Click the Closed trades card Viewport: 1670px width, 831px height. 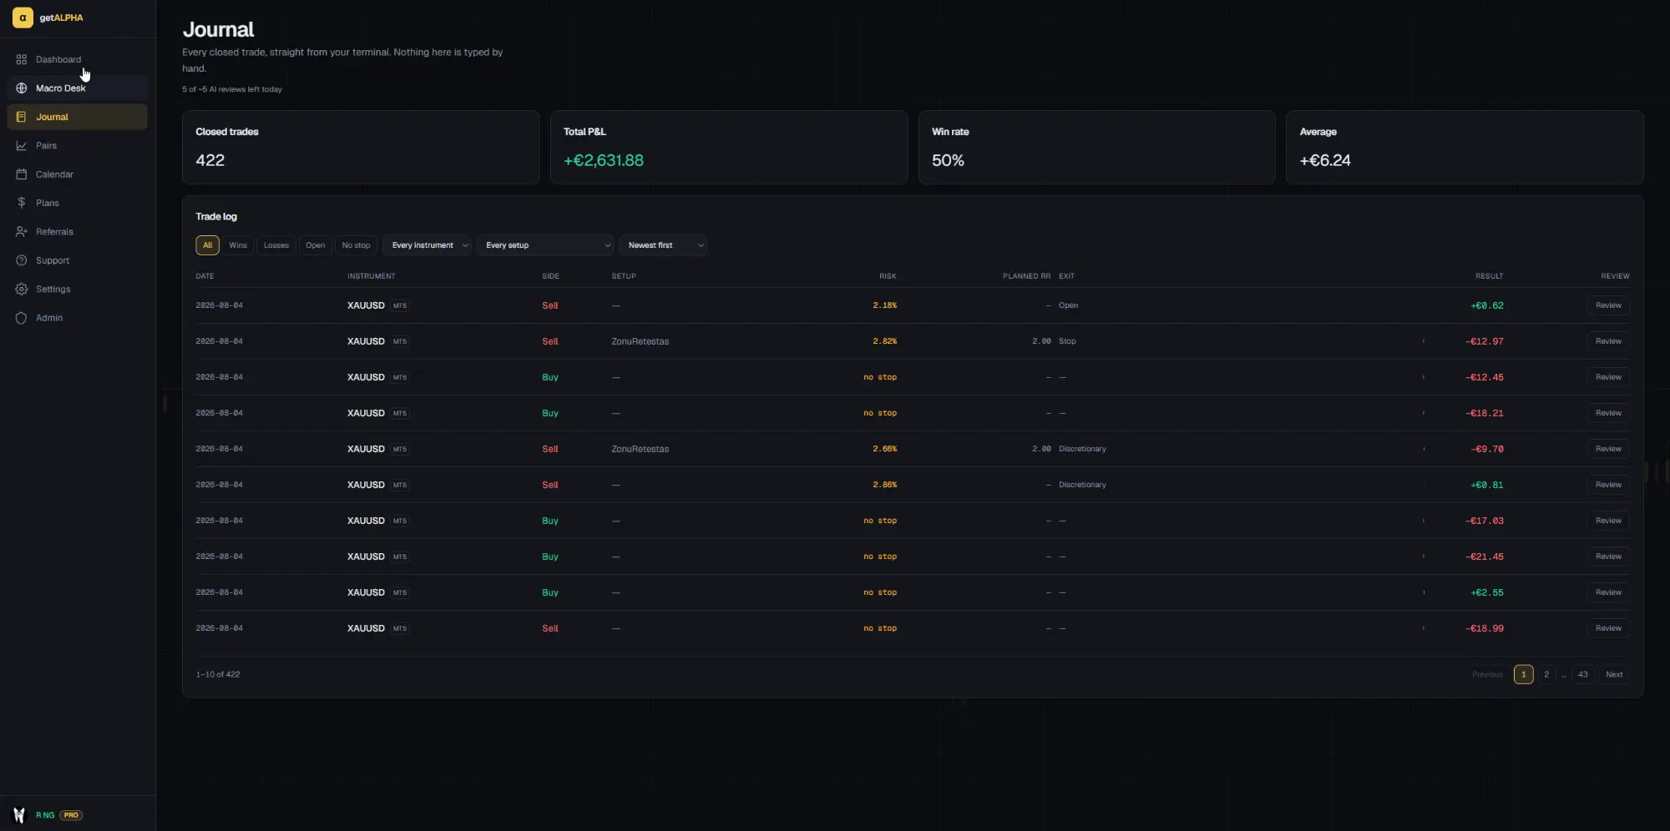pos(361,148)
